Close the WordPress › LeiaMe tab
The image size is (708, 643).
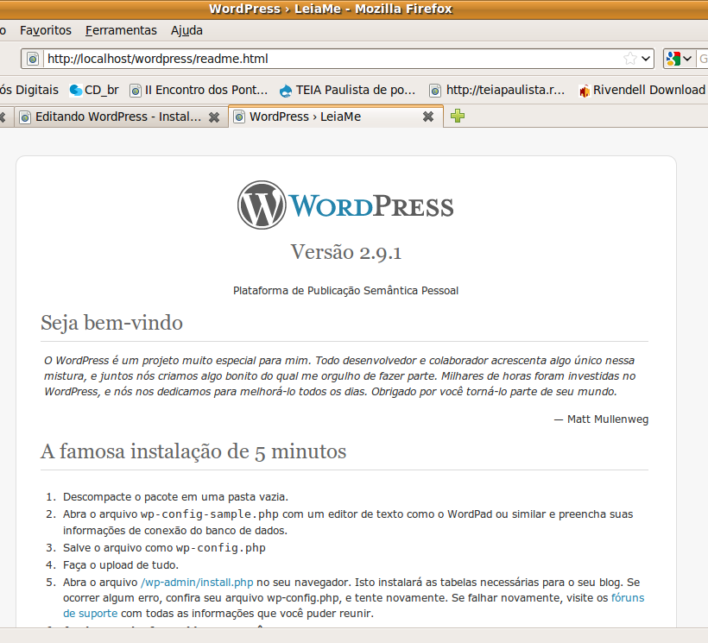(x=428, y=117)
